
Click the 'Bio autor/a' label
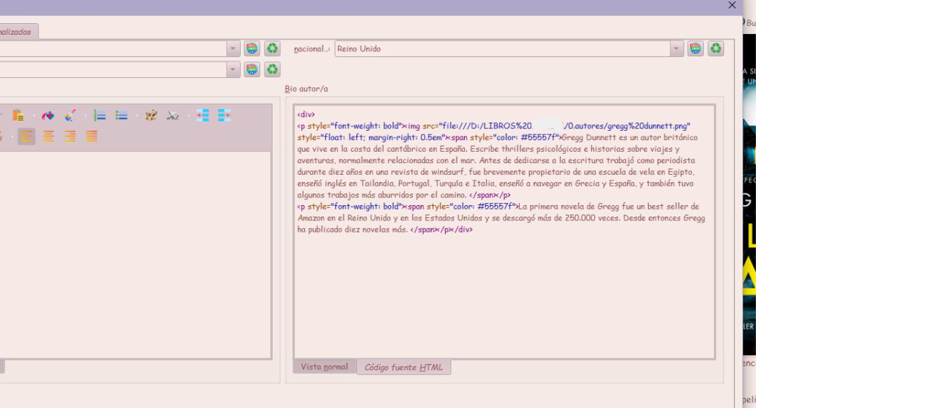tap(306, 89)
